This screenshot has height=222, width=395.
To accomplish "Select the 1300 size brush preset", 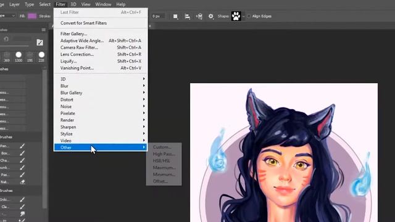I will click(x=19, y=57).
